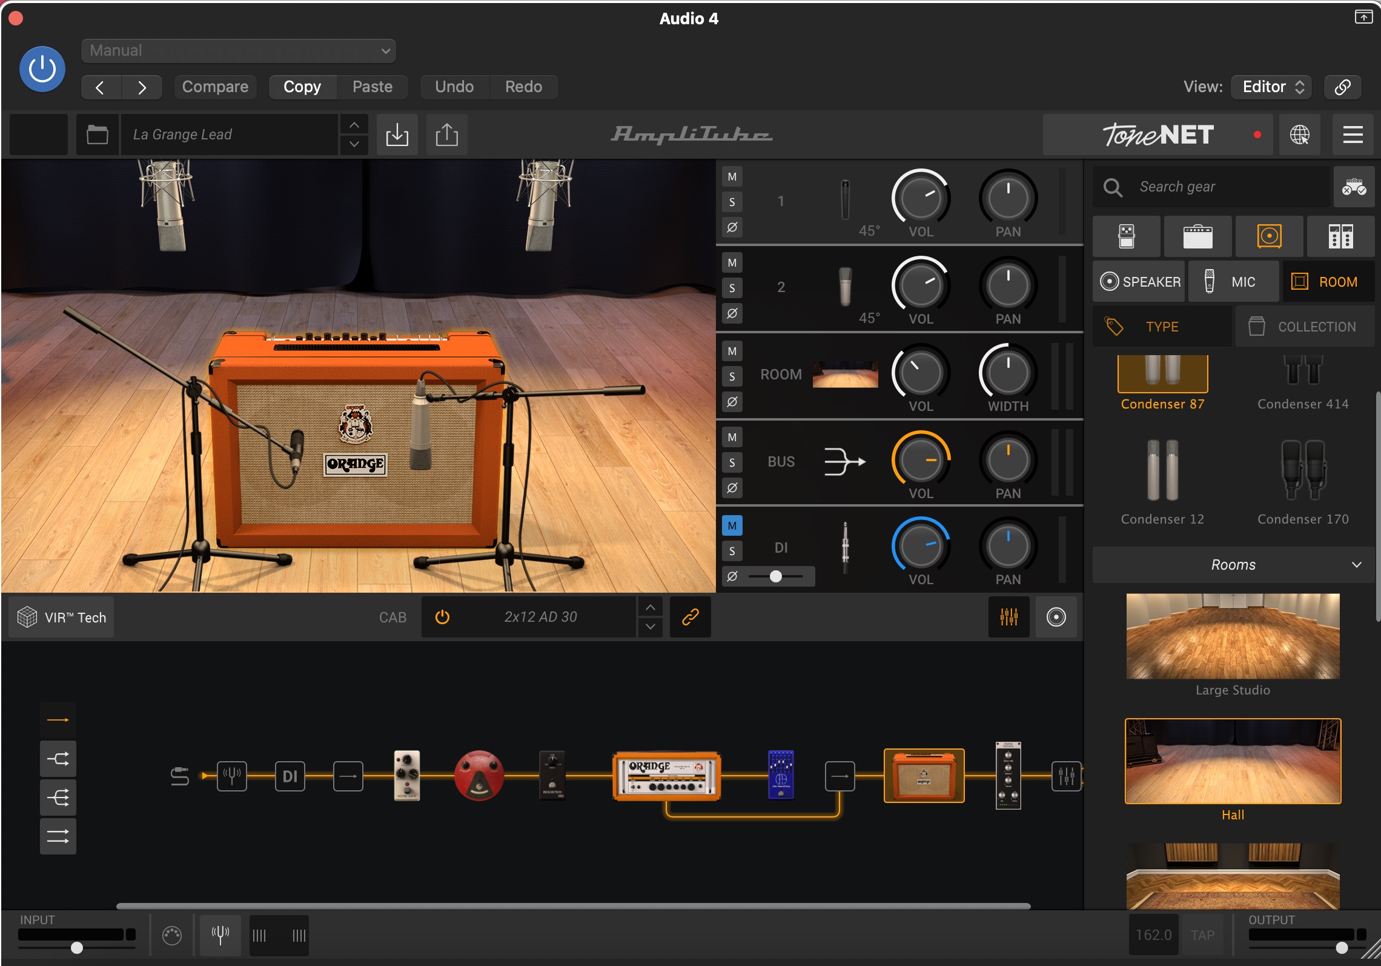Select the stomp pedal gear category
The height and width of the screenshot is (966, 1381).
click(1127, 236)
